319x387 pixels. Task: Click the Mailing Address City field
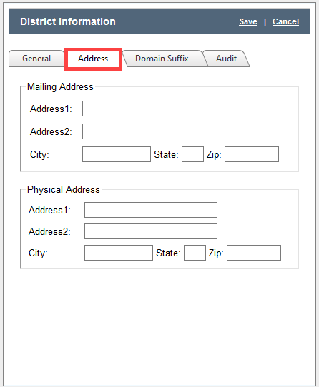(117, 154)
